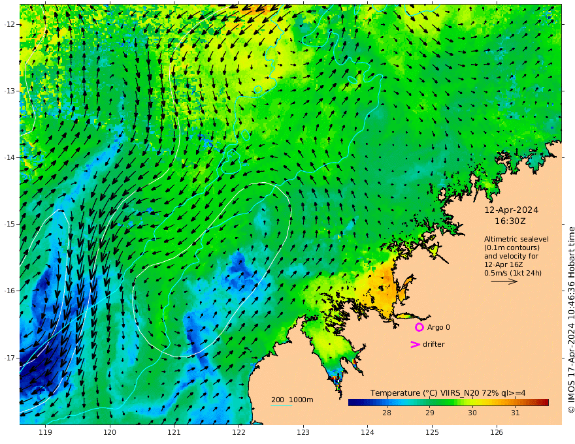Click latitude axis label -14
The height and width of the screenshot is (444, 575).
tap(10, 157)
